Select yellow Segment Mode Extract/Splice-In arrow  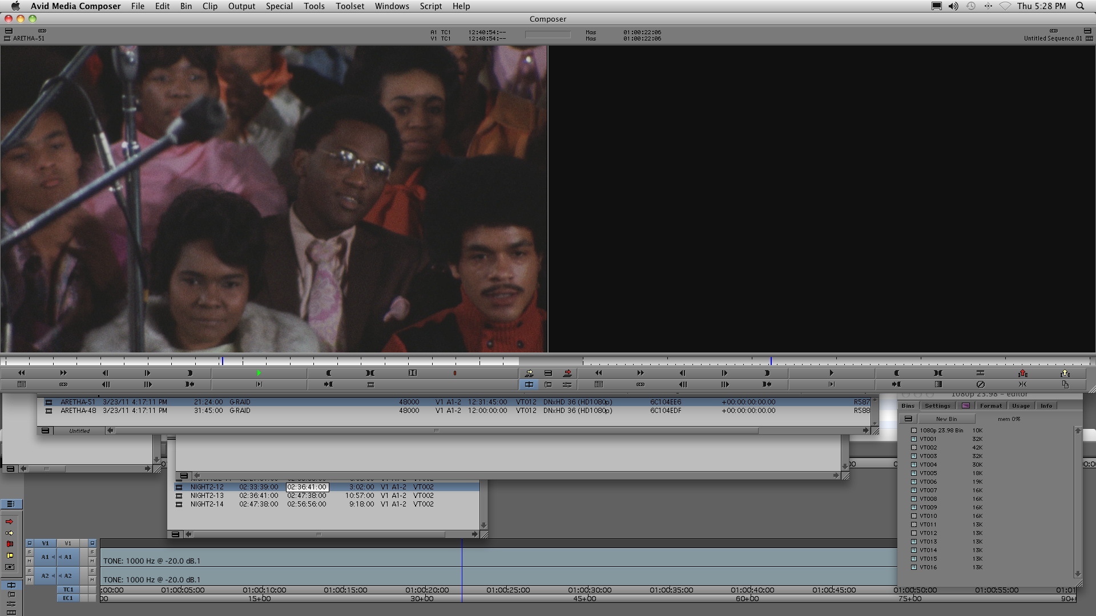pos(10,533)
